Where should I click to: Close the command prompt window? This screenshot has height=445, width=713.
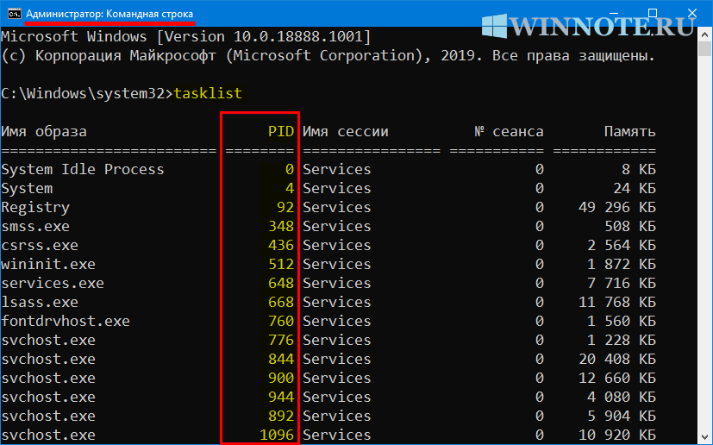692,13
